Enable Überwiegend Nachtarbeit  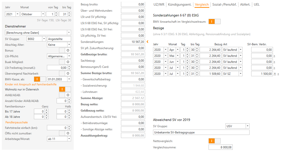[65, 73]
